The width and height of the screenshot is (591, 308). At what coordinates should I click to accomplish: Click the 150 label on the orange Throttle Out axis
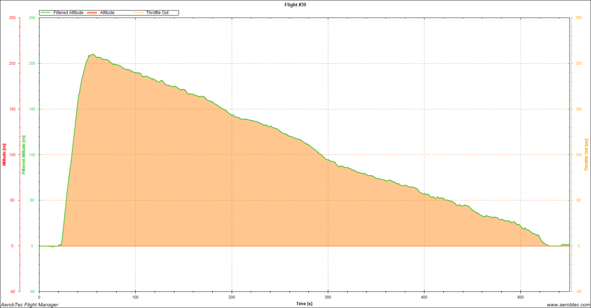578,109
